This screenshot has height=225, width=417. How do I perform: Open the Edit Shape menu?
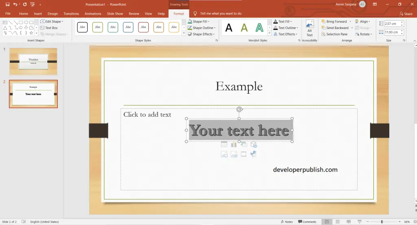pyautogui.click(x=52, y=21)
